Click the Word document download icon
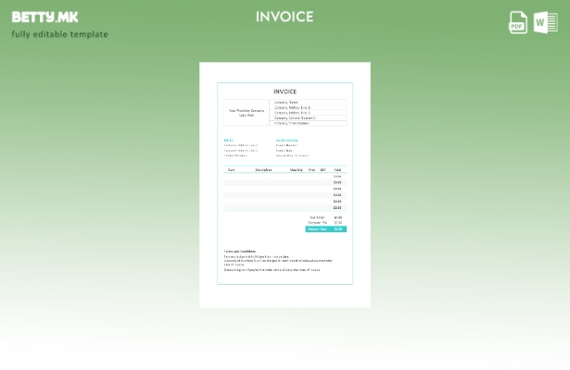This screenshot has width=570, height=370. [x=546, y=22]
